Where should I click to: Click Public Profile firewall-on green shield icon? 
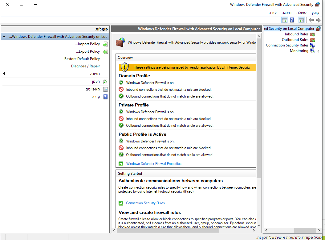click(121, 141)
